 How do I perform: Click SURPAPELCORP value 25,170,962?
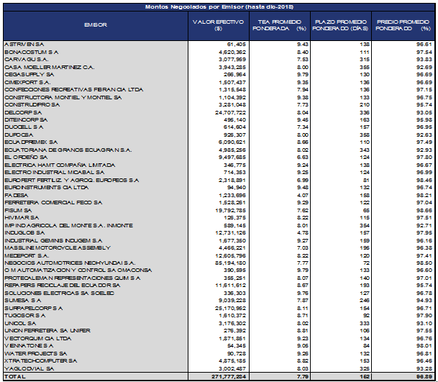230,309
